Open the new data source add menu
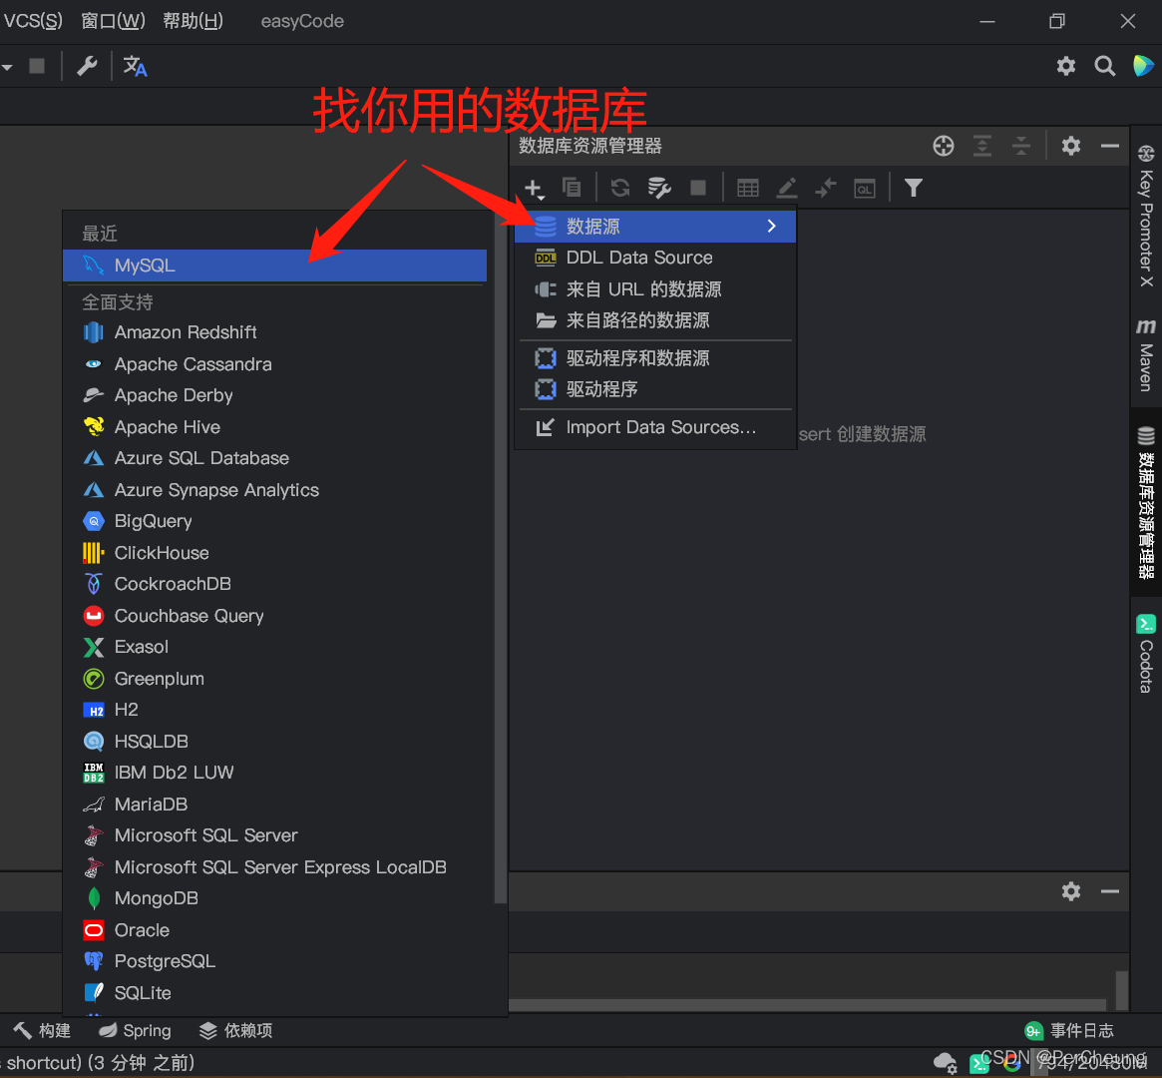This screenshot has width=1162, height=1078. (532, 187)
